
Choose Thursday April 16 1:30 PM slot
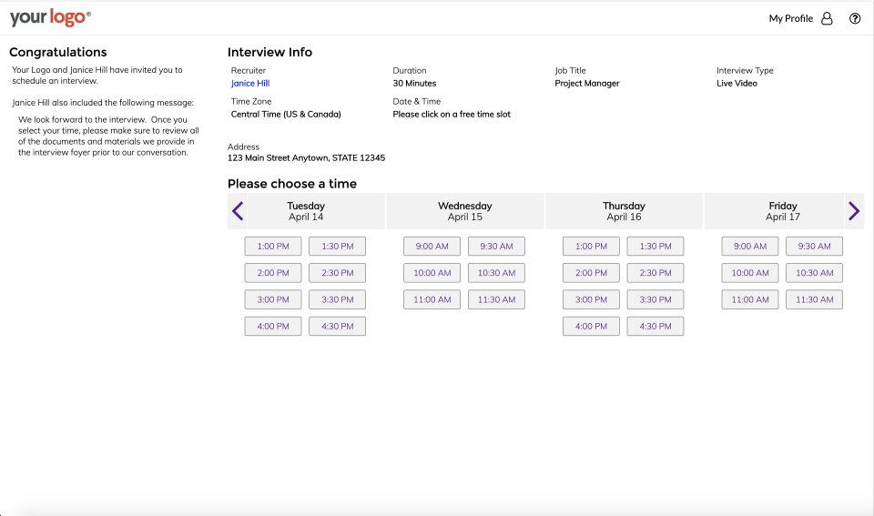pyautogui.click(x=655, y=247)
